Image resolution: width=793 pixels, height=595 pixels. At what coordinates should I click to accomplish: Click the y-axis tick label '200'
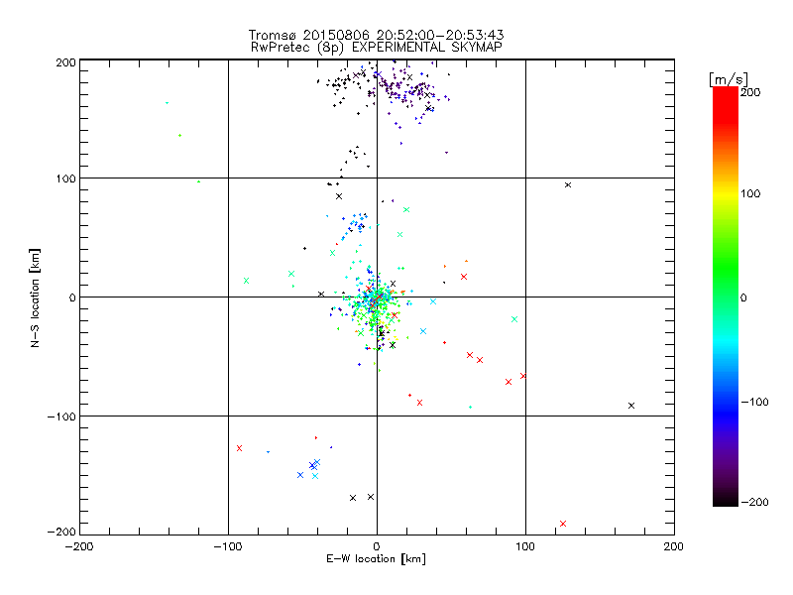pos(65,62)
